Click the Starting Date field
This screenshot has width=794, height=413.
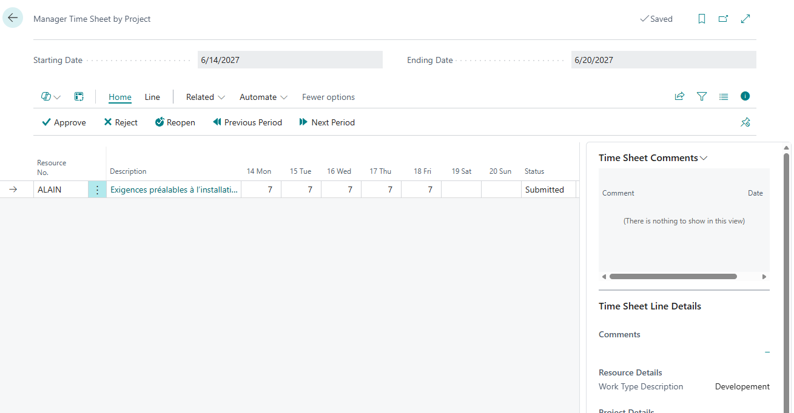pos(290,60)
